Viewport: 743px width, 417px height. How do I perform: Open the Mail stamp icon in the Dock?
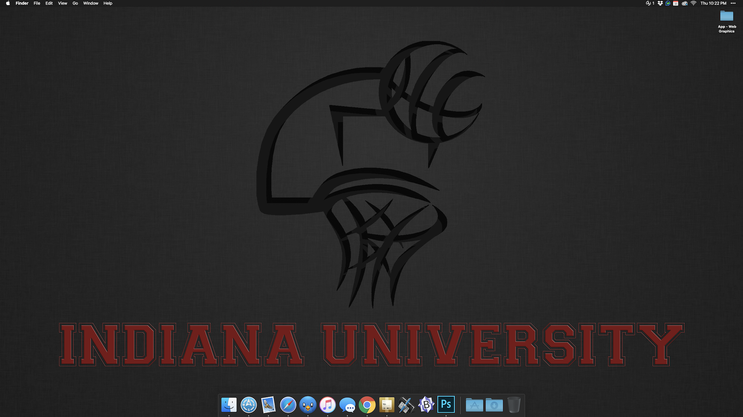coord(268,404)
